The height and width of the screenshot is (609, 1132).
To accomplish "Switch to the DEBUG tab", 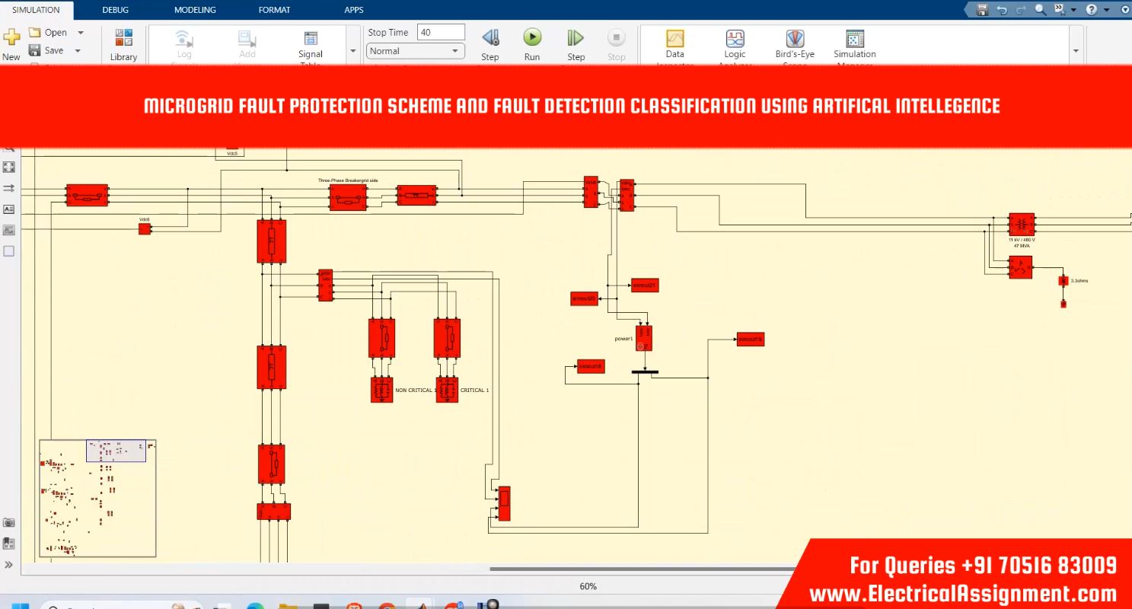I will point(116,10).
